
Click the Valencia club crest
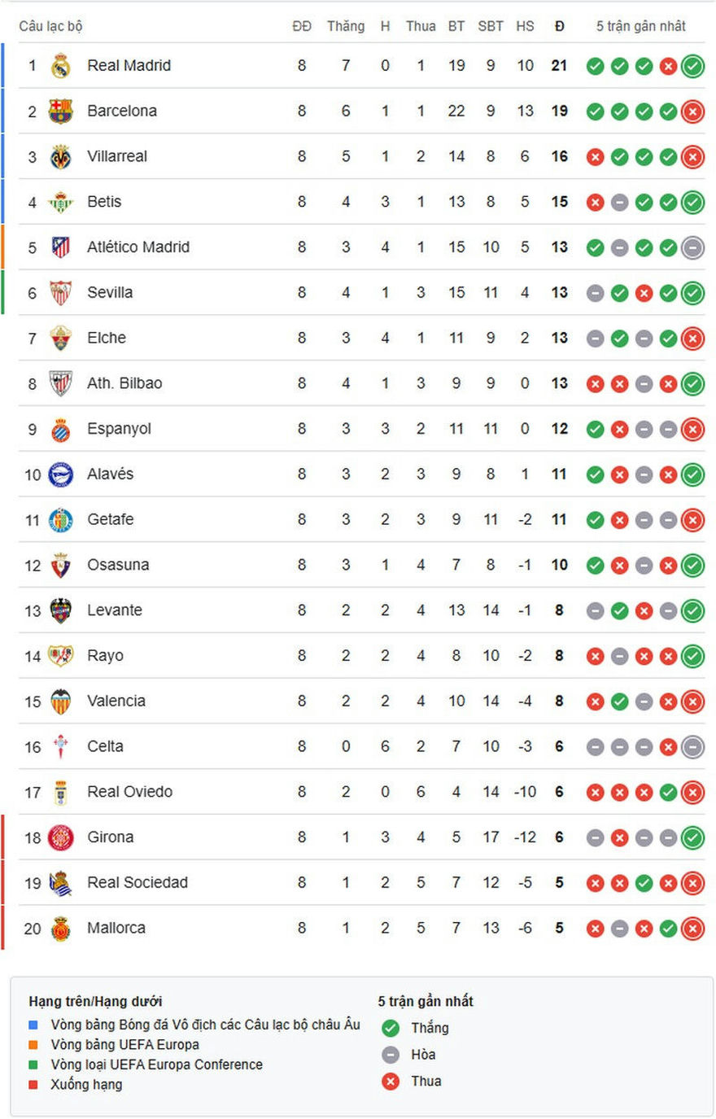[61, 702]
